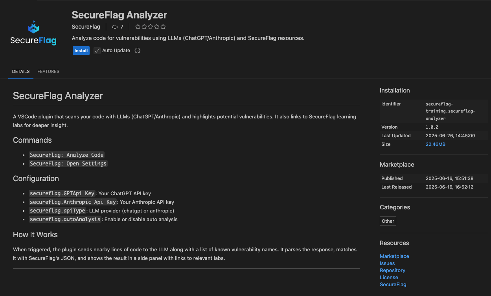Toggle the Auto Update checkbox
This screenshot has width=491, height=296.
(x=97, y=51)
